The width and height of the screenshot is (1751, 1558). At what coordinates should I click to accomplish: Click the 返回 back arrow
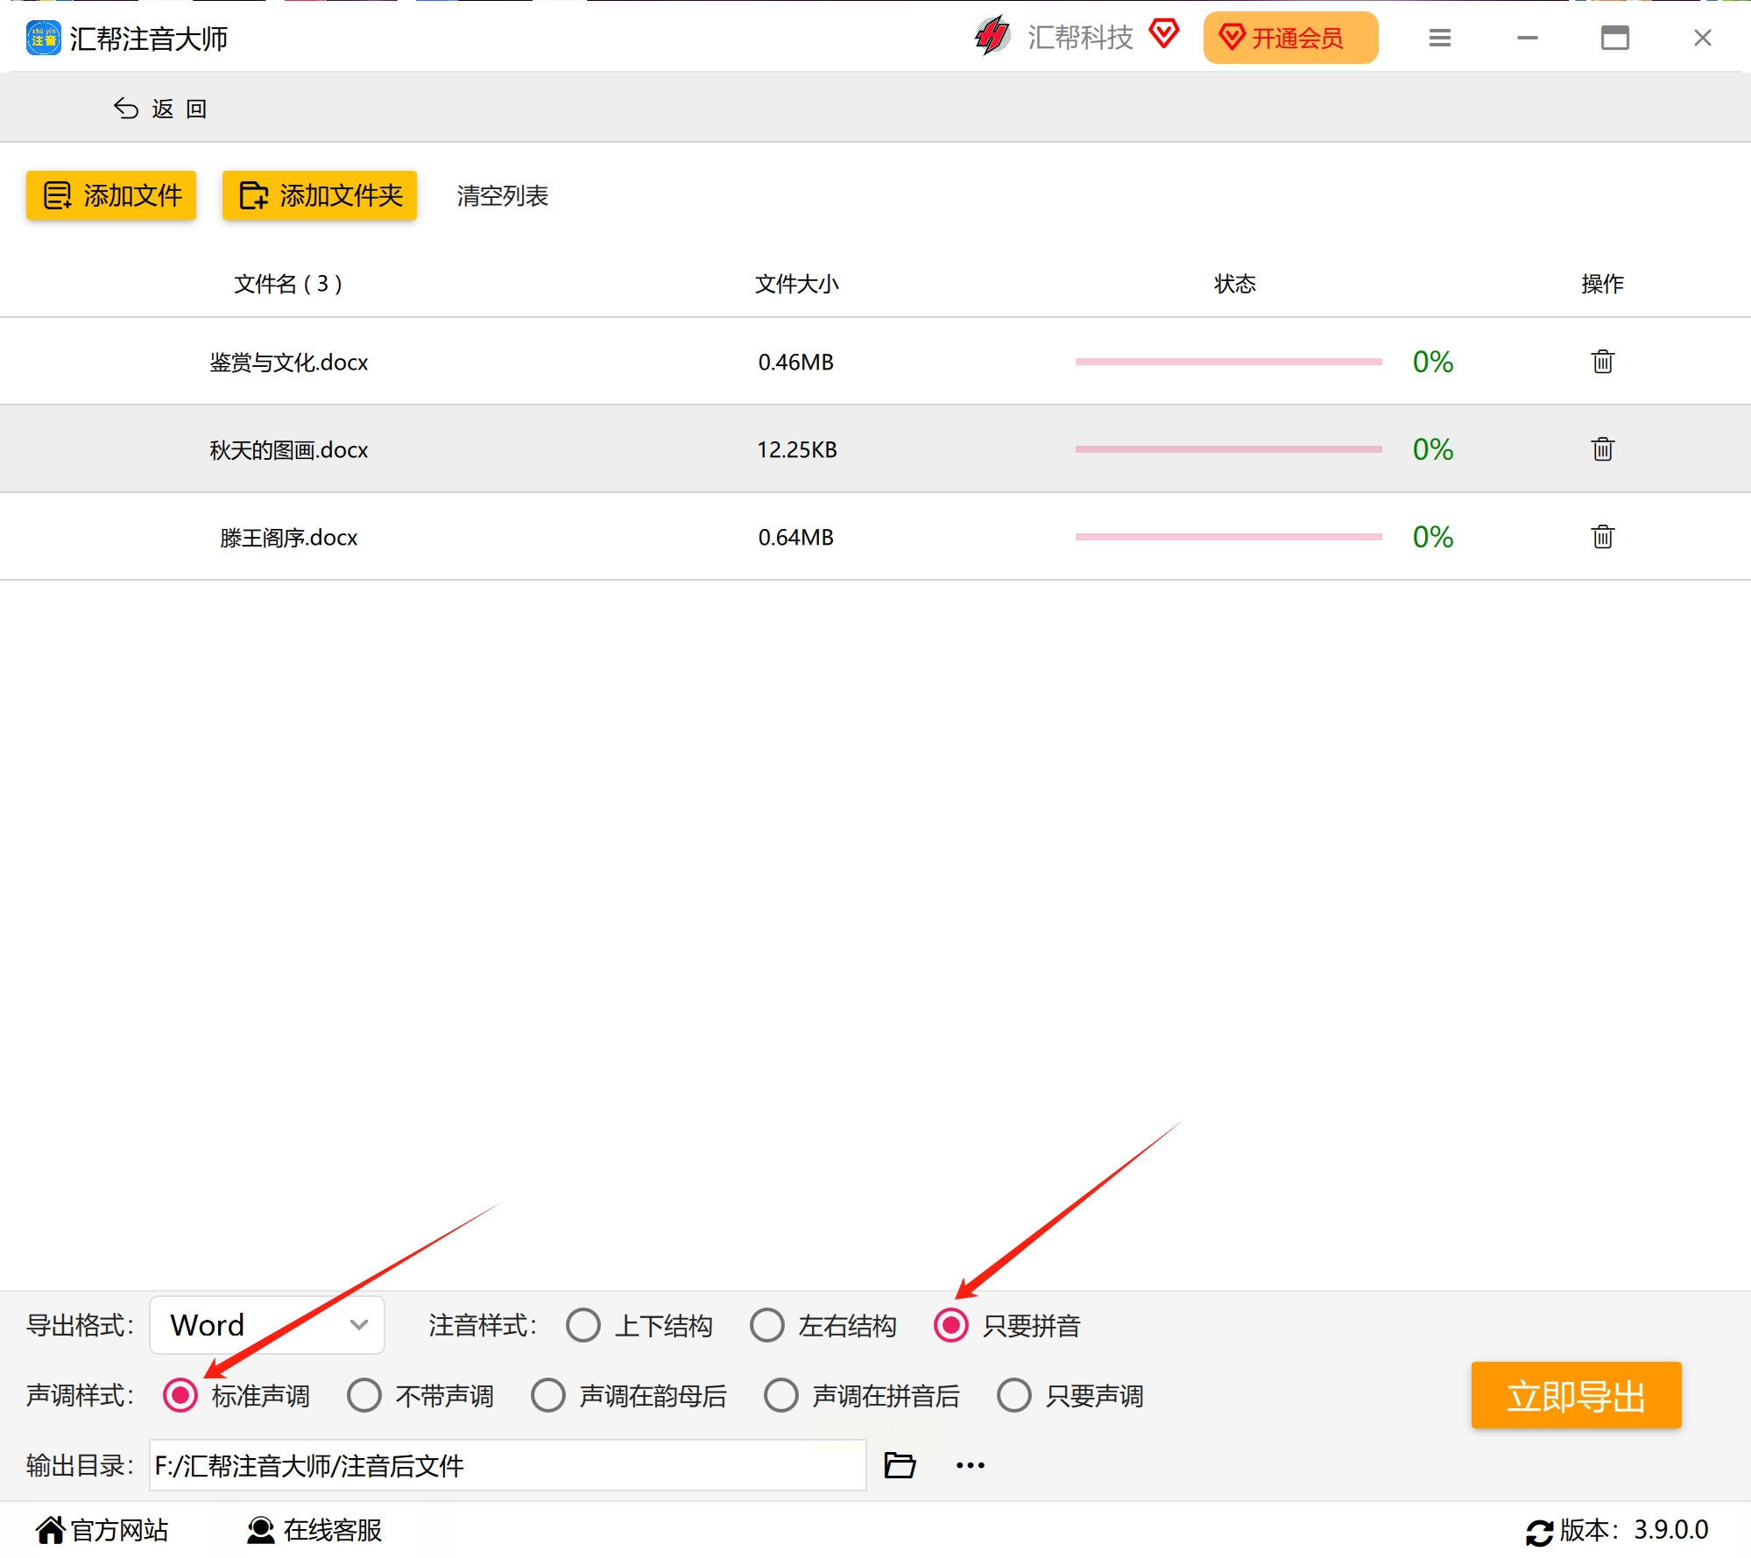tap(126, 109)
